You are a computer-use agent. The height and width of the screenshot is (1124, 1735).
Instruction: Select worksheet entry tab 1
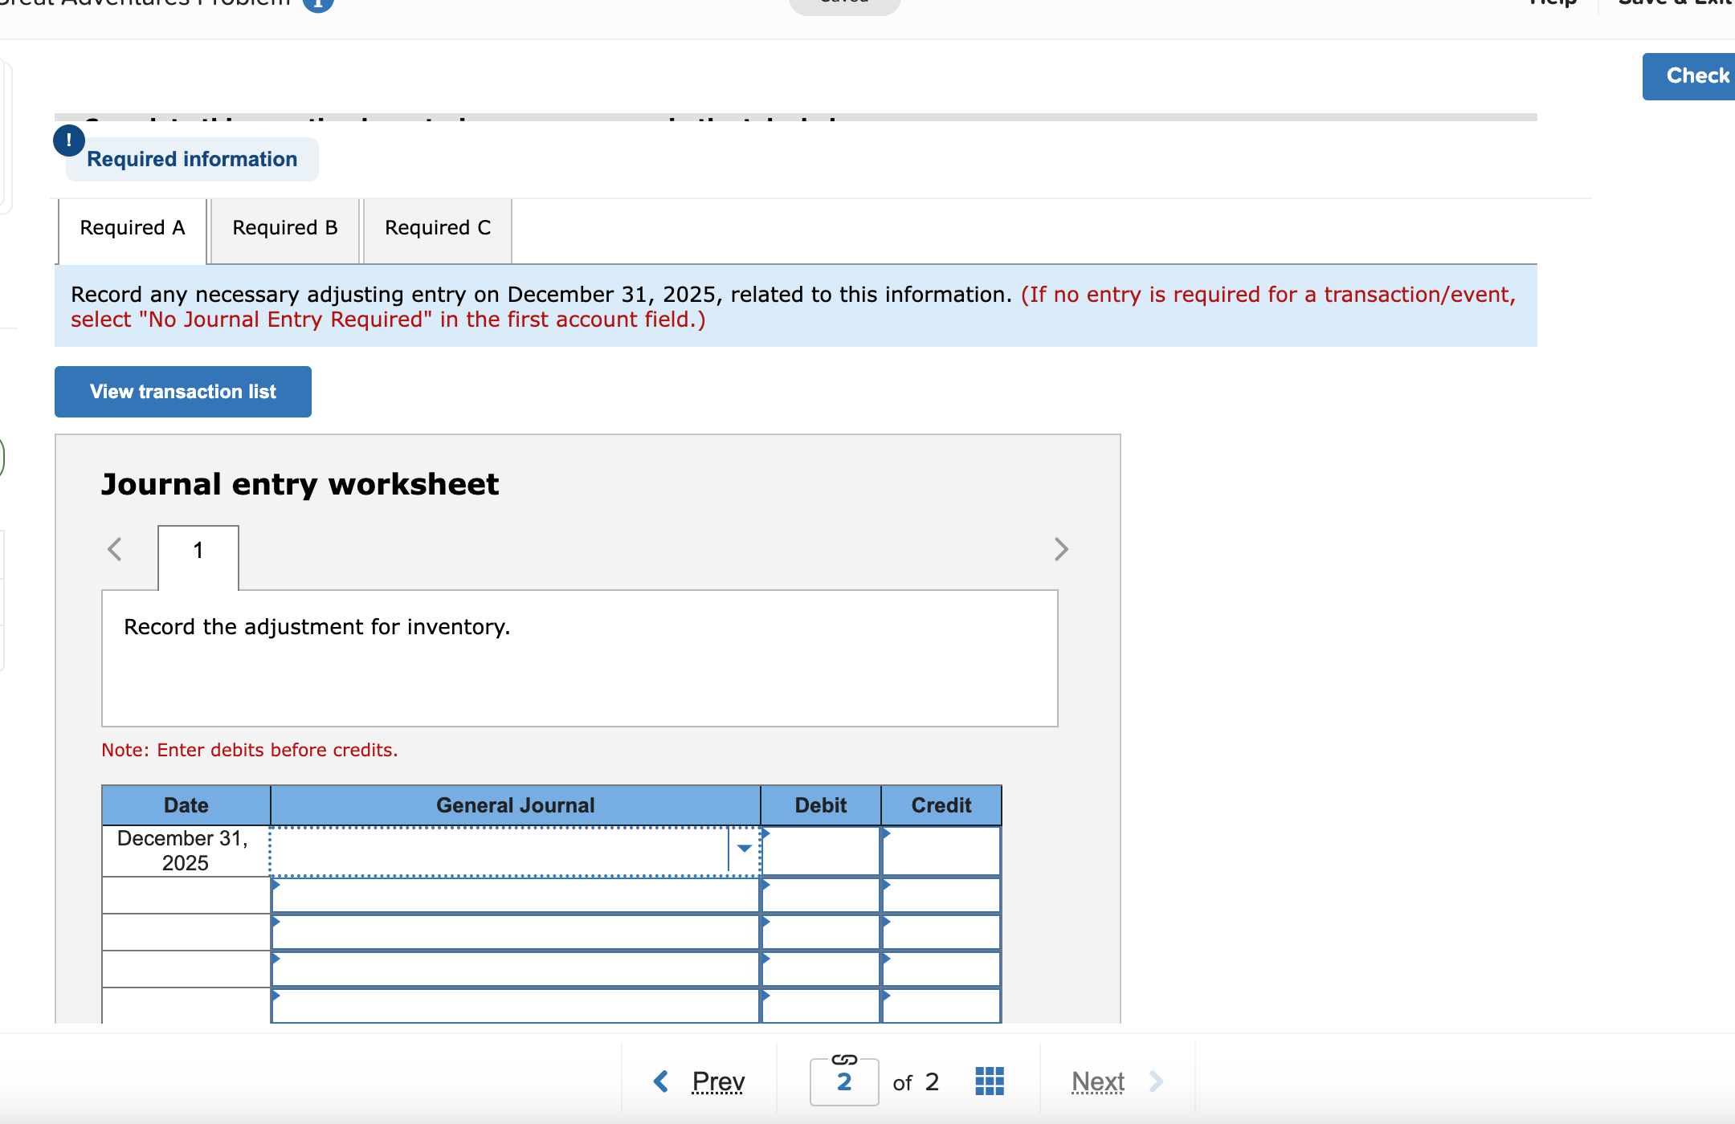pos(198,552)
